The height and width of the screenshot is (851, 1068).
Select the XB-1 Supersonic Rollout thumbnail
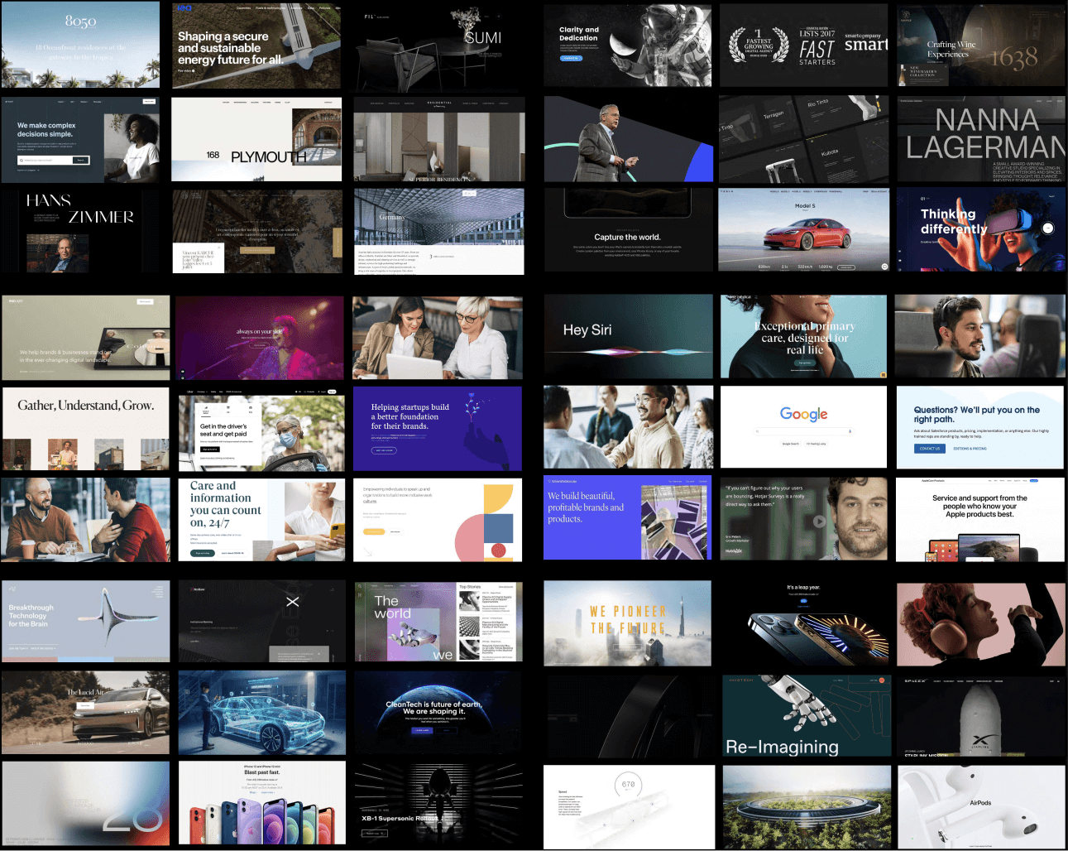[x=438, y=805]
